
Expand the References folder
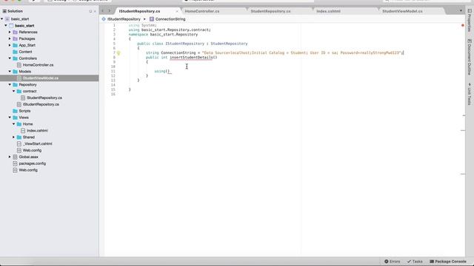point(10,32)
